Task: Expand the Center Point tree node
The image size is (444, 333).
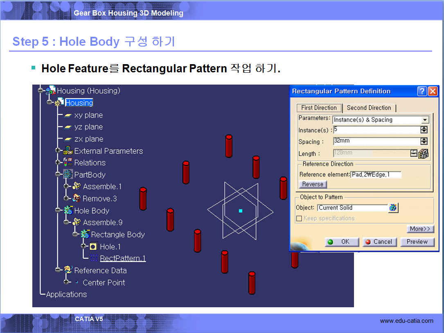Action: coord(67,282)
